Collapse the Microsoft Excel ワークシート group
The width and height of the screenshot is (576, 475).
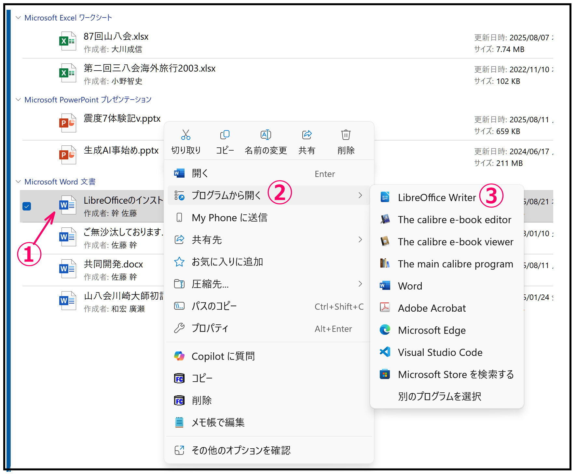pyautogui.click(x=18, y=18)
